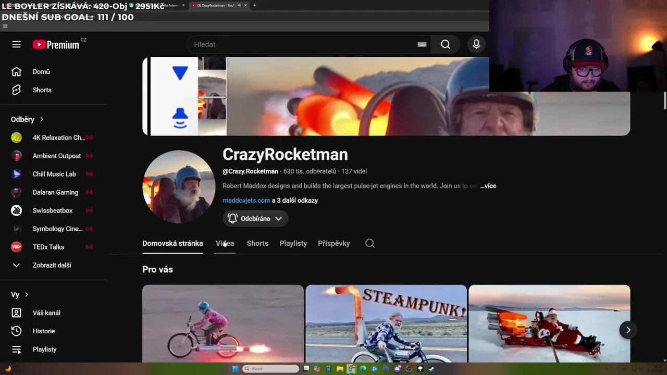Start voice search with the microphone

pyautogui.click(x=476, y=44)
